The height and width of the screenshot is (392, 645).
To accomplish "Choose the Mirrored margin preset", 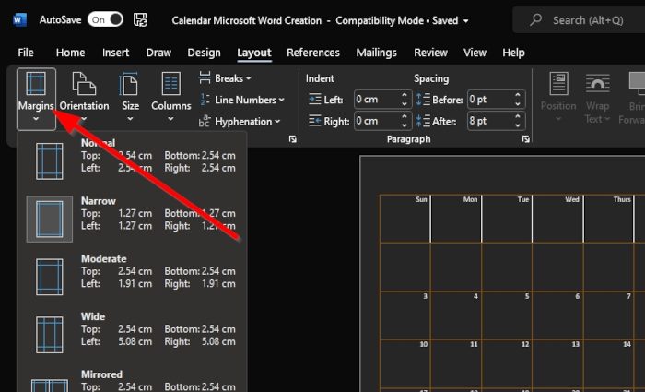I will click(132, 380).
